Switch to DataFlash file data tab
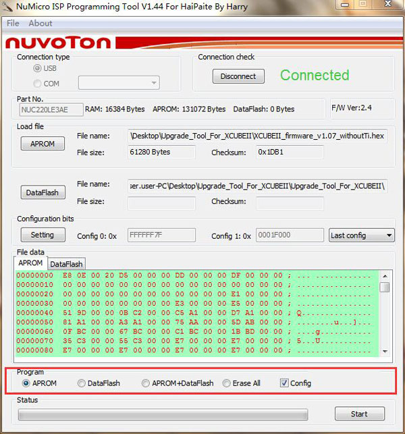This screenshot has height=434, width=405. (x=66, y=264)
